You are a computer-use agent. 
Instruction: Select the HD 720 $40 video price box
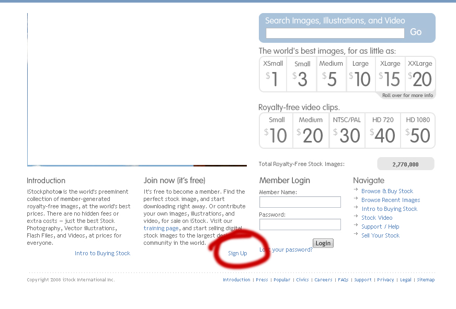(x=382, y=130)
